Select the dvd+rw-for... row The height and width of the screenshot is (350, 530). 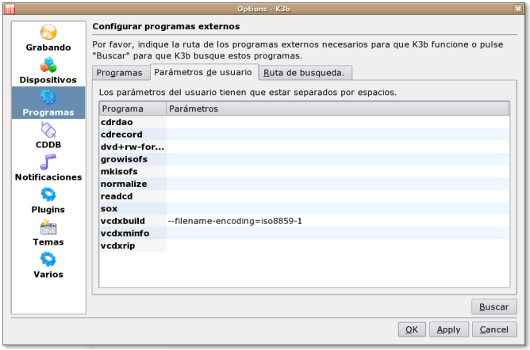pyautogui.click(x=304, y=146)
